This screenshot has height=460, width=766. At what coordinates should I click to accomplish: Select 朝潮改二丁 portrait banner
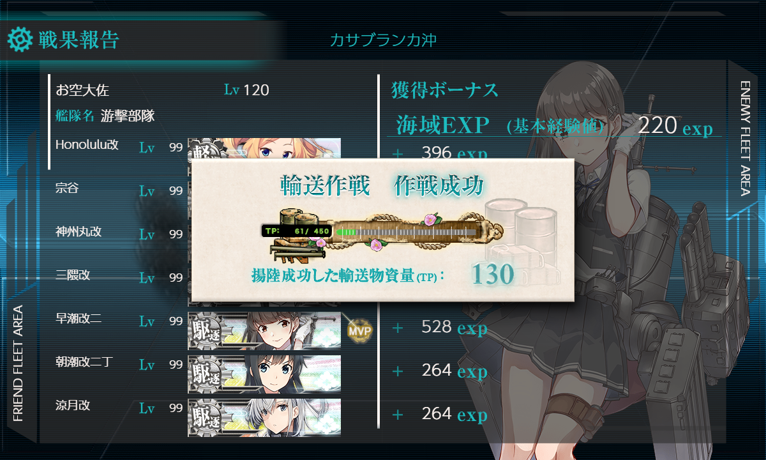click(x=264, y=374)
